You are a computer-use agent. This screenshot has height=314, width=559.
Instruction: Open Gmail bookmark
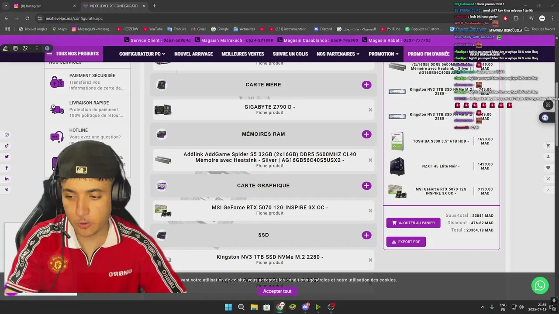tap(198, 29)
